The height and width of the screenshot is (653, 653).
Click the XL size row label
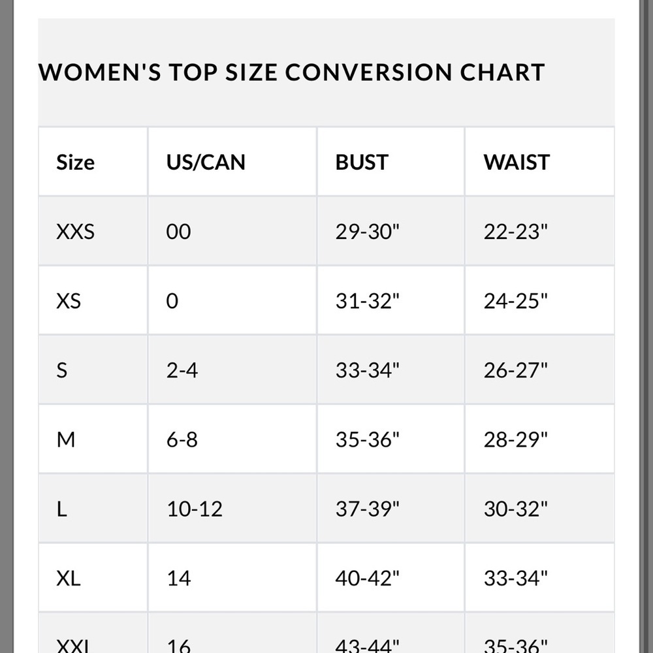[x=69, y=578]
